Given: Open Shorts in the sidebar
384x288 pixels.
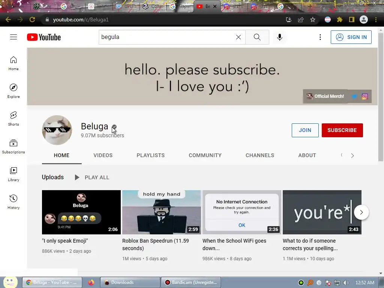Looking at the screenshot, I should coord(13,119).
